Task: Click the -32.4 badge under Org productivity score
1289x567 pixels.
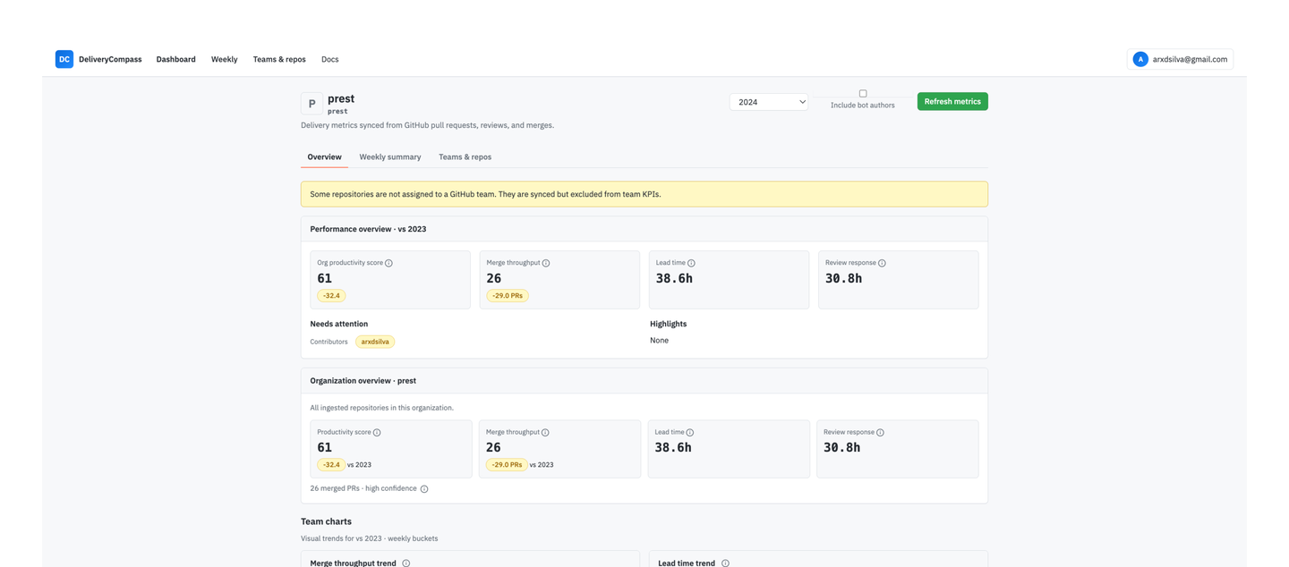Action: click(x=331, y=295)
